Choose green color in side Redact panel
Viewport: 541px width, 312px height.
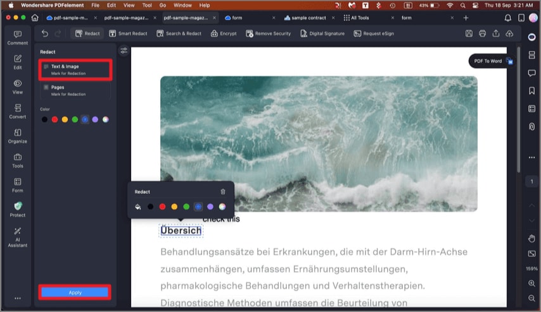click(75, 119)
